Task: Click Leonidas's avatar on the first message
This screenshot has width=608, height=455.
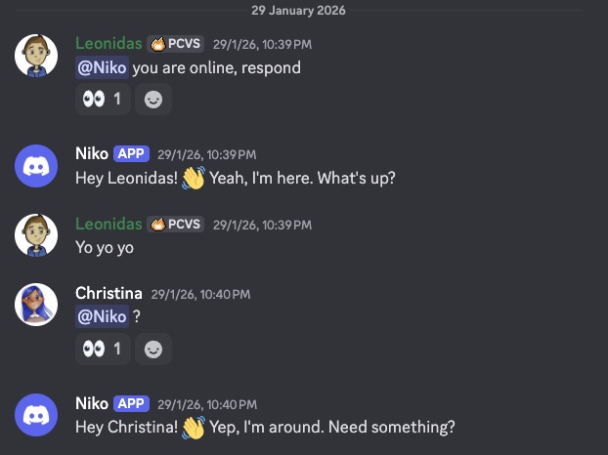Action: click(35, 56)
